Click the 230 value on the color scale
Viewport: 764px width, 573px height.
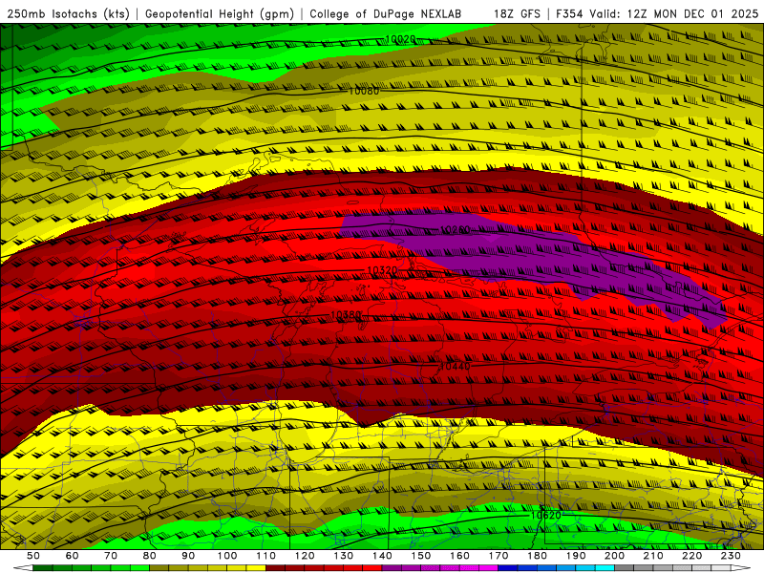coord(731,556)
